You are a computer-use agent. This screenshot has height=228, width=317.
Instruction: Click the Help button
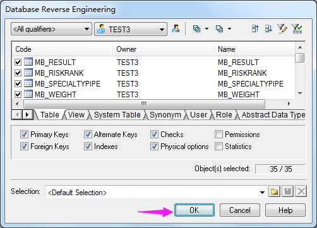pos(285,210)
